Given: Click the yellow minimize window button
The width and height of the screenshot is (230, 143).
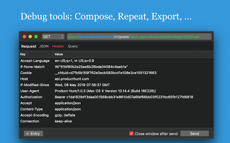Looking at the screenshot, I should point(30,37).
